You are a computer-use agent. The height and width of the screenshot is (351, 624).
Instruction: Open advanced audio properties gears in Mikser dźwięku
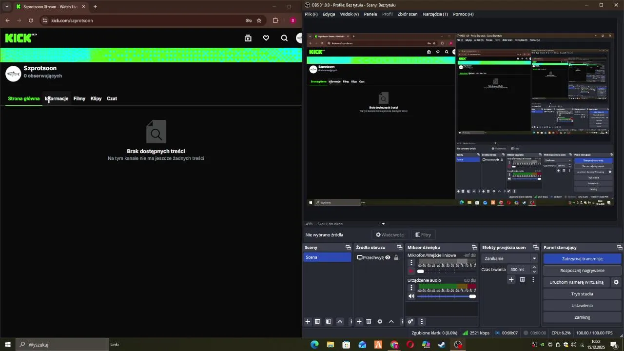[410, 322]
